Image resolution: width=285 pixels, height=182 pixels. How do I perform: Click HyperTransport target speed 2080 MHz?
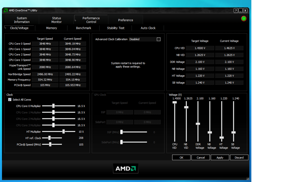45,67
